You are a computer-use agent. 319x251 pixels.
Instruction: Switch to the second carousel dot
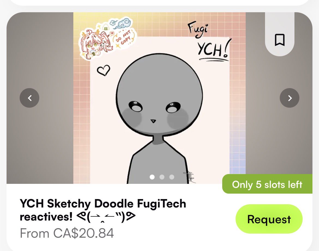[162, 177]
